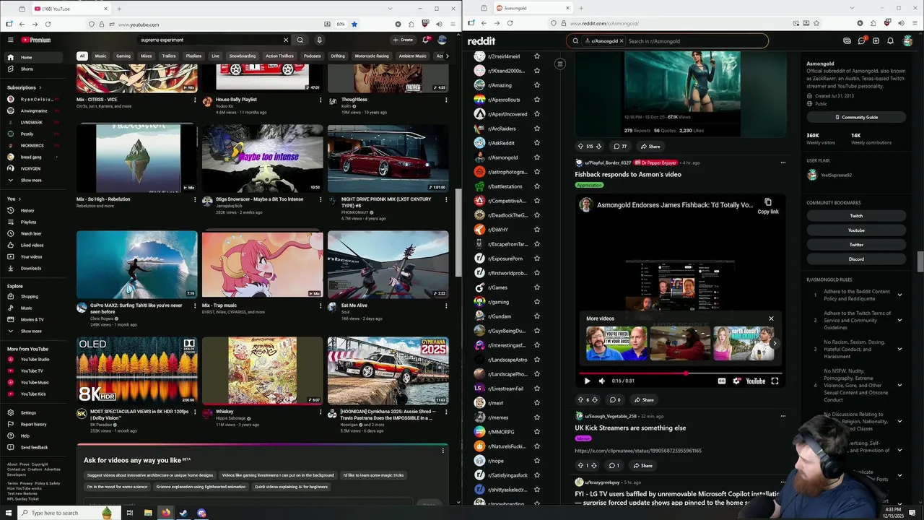
Task: Open the GoPro MAX2 Surfing Tahiti thumbnail
Action: coord(136,264)
